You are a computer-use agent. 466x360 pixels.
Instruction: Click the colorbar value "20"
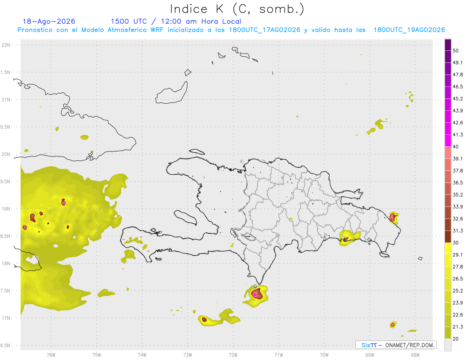tap(455, 339)
